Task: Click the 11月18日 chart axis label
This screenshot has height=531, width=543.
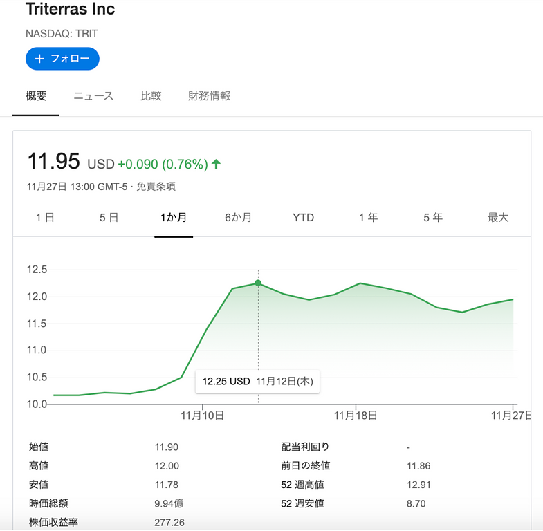Action: (x=356, y=416)
